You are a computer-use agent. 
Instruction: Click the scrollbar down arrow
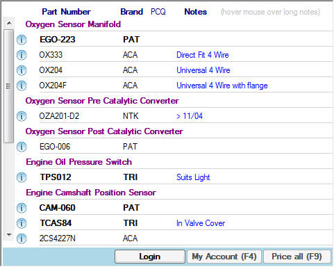[x=9, y=235]
